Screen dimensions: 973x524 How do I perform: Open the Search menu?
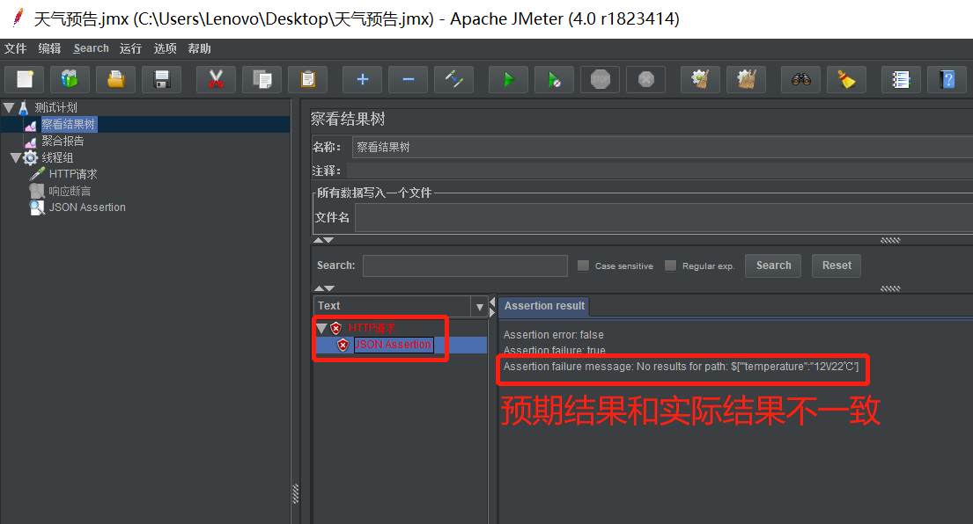tap(92, 48)
